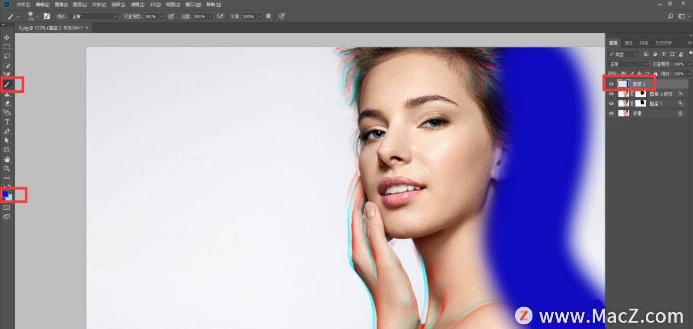
Task: Hide the 背景 layer
Action: tap(611, 113)
